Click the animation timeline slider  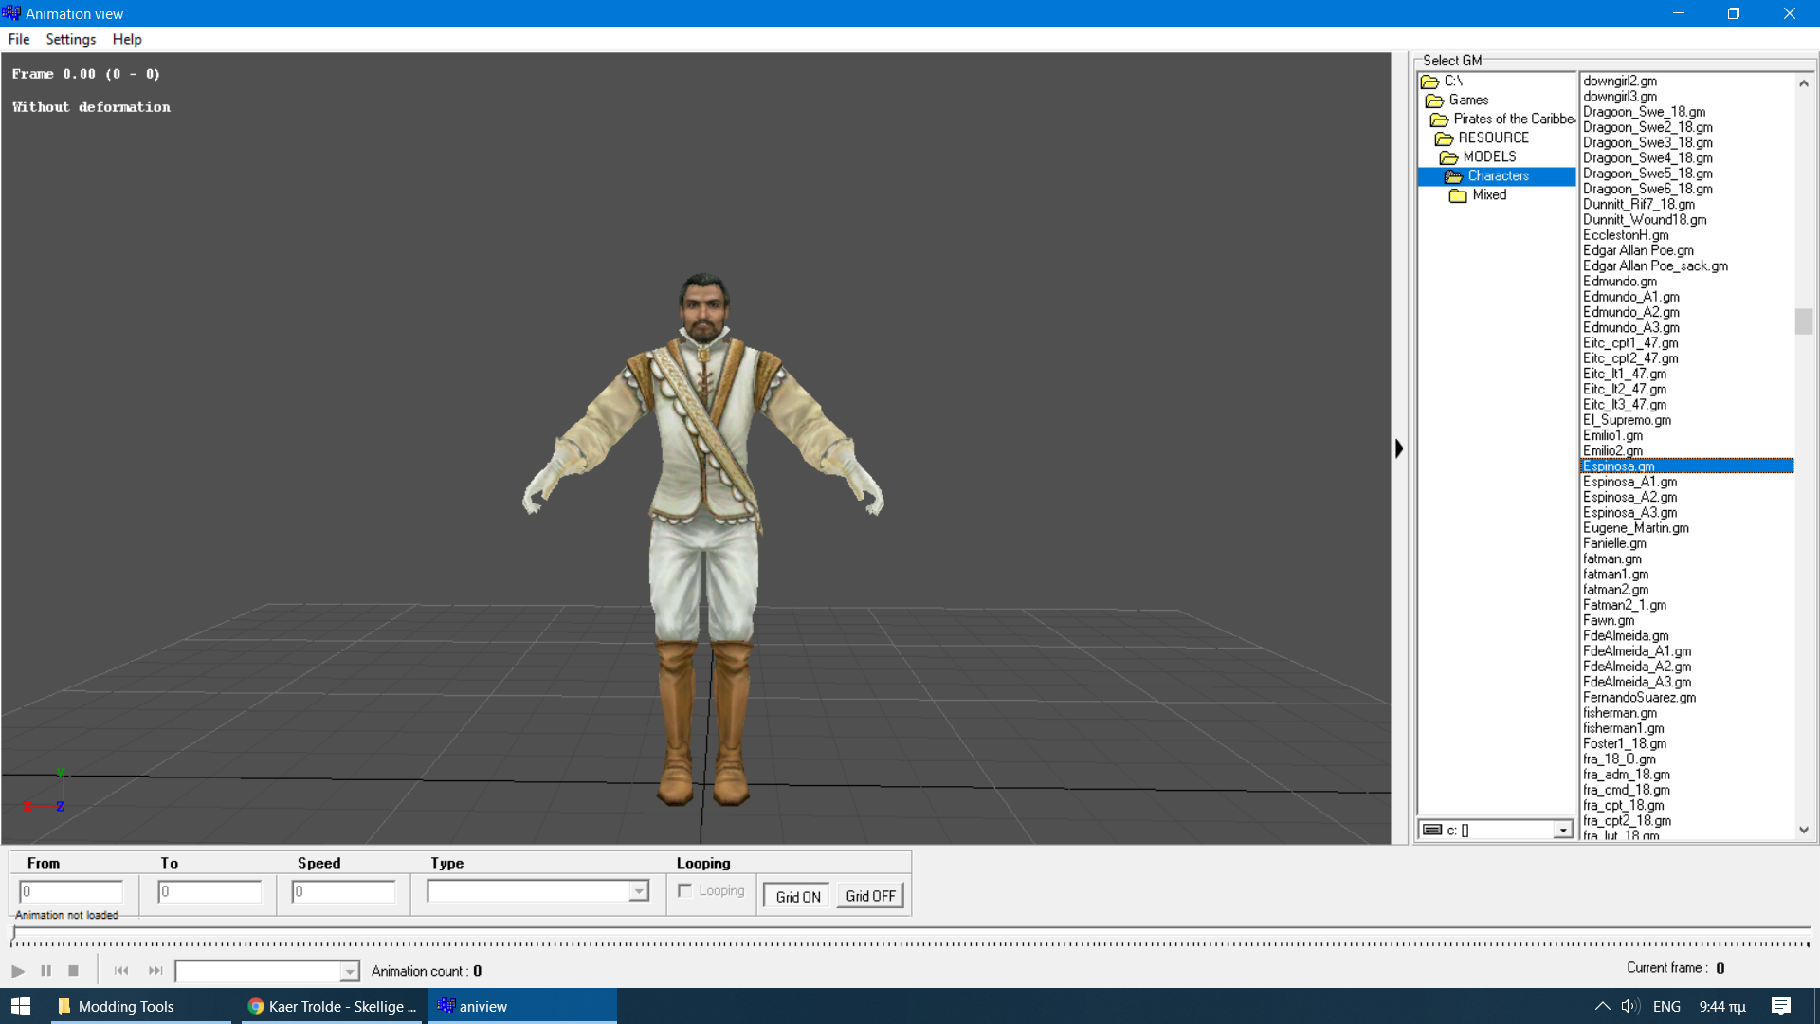pyautogui.click(x=910, y=935)
